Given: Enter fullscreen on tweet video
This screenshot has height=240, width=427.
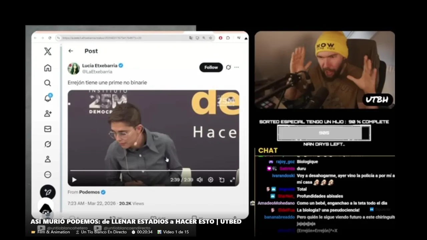Looking at the screenshot, I should tap(233, 180).
